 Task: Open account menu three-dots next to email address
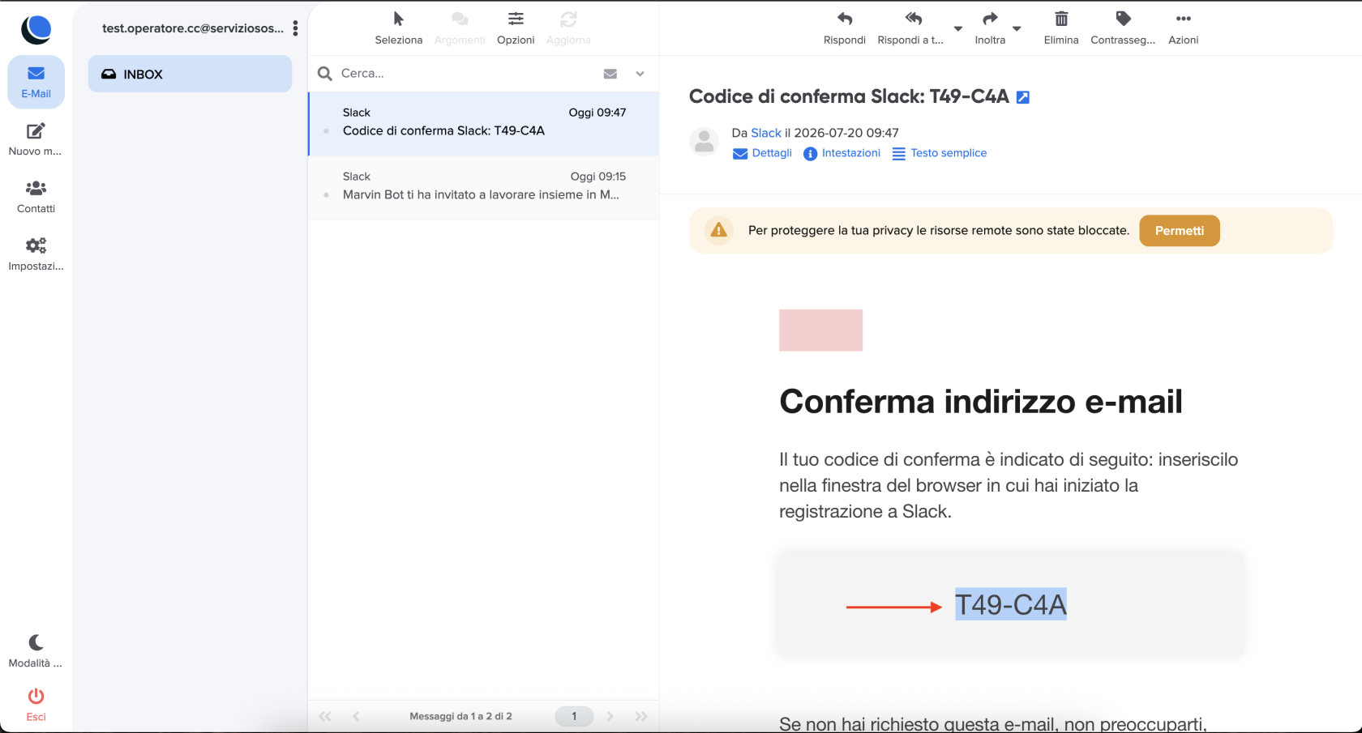[295, 28]
